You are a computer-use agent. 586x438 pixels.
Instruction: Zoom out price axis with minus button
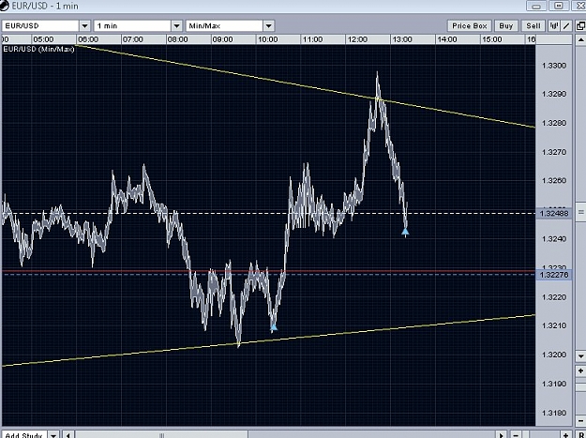tap(580, 421)
